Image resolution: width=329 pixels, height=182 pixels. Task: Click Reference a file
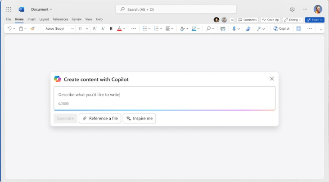100,118
